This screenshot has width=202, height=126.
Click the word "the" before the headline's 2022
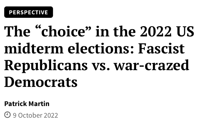click(x=124, y=31)
